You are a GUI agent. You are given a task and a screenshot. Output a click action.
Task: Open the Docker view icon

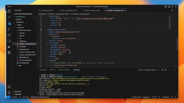9,47
